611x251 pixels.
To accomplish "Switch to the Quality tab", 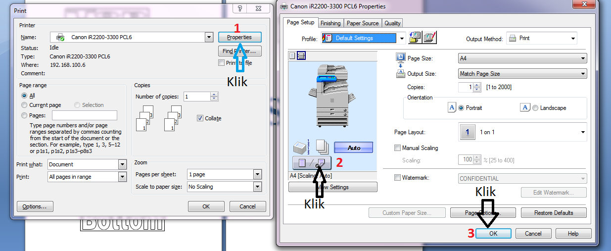I will [392, 23].
